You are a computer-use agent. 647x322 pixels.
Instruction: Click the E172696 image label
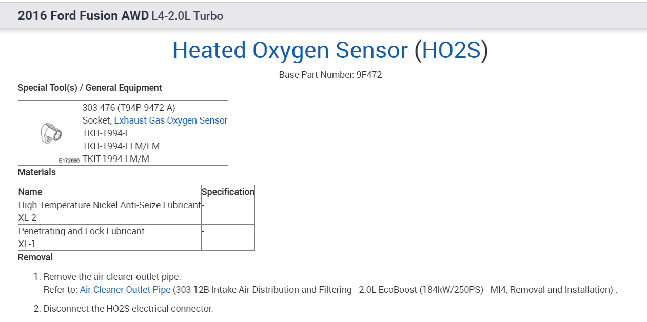69,160
